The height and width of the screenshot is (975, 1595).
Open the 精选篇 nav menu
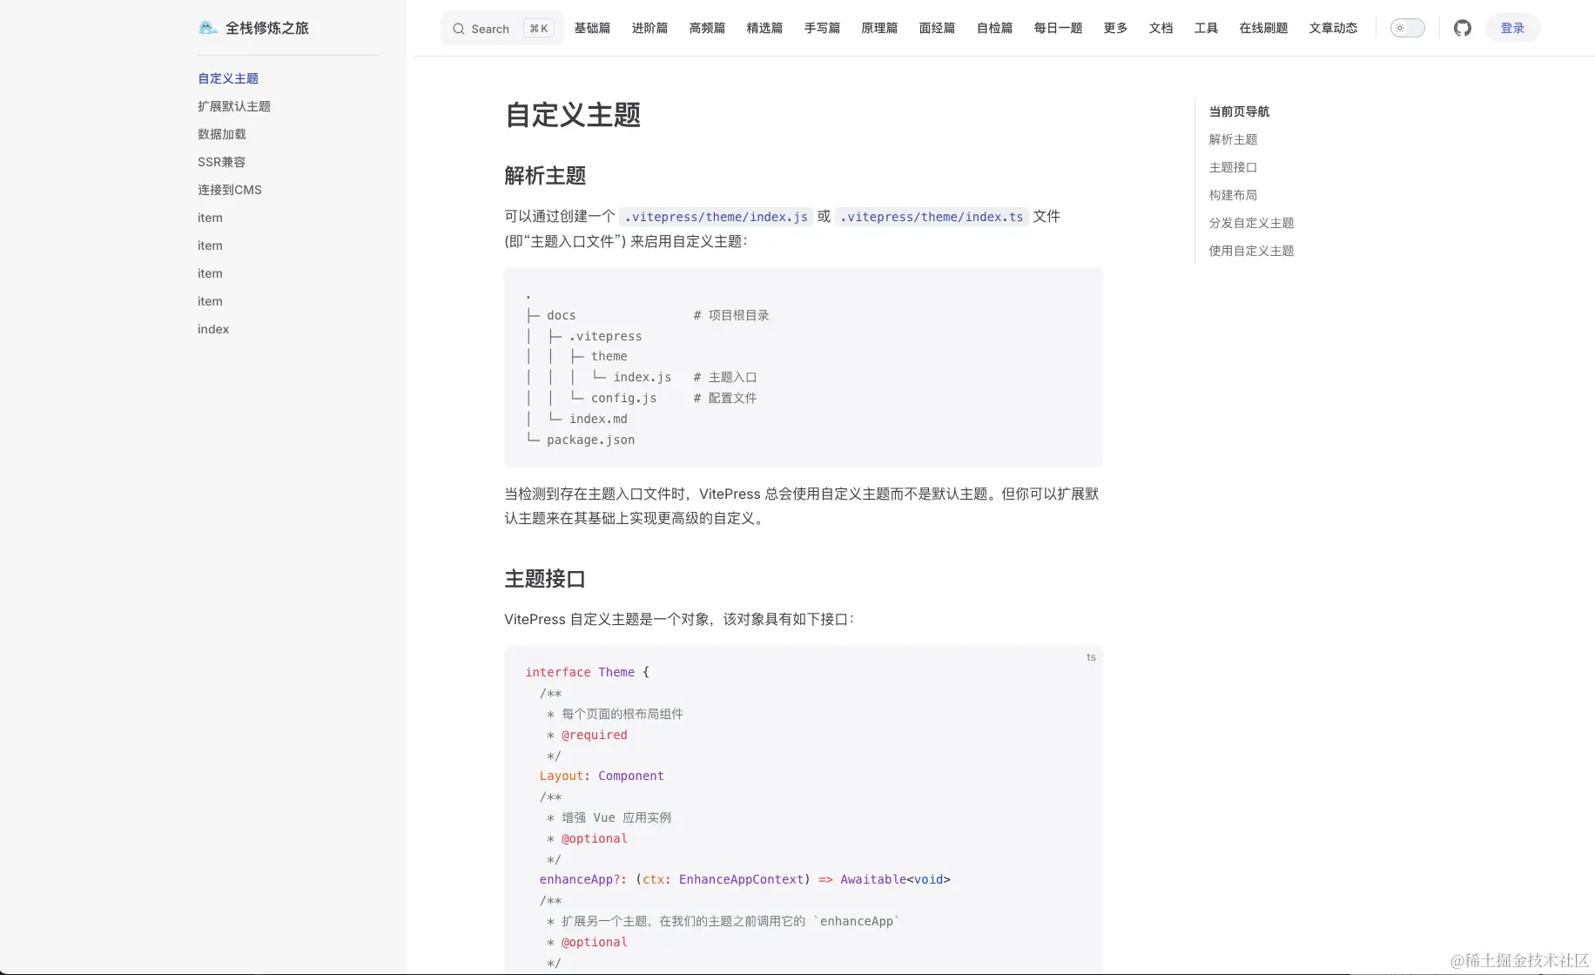point(764,28)
